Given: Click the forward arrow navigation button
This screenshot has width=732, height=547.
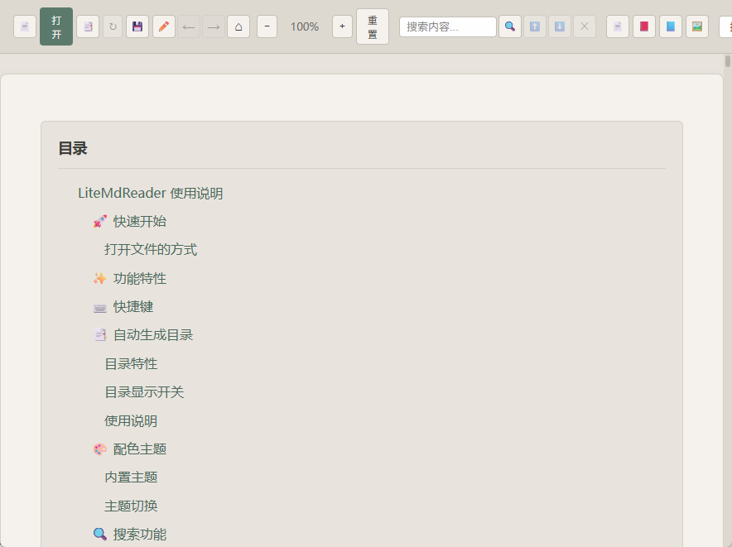Looking at the screenshot, I should point(214,26).
